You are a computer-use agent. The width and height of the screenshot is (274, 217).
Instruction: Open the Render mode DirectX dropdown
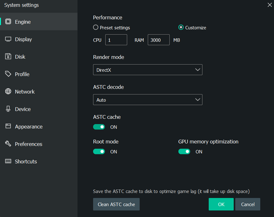point(148,70)
